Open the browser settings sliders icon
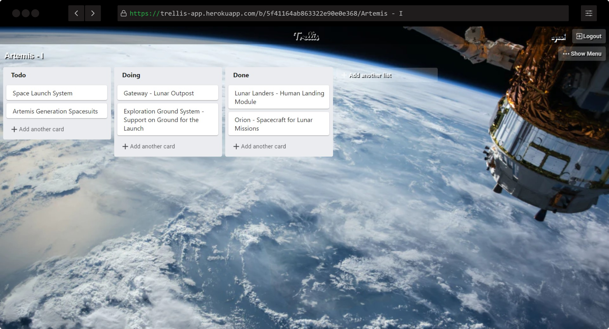The width and height of the screenshot is (609, 329). pos(589,13)
